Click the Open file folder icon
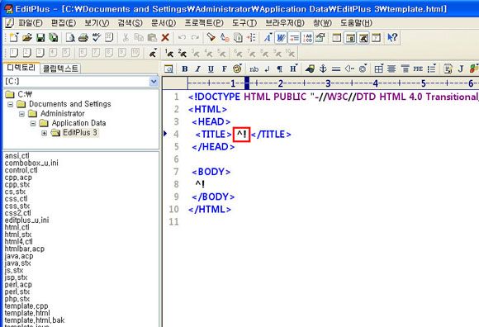Viewport: 479px width, 327px height. (x=27, y=38)
